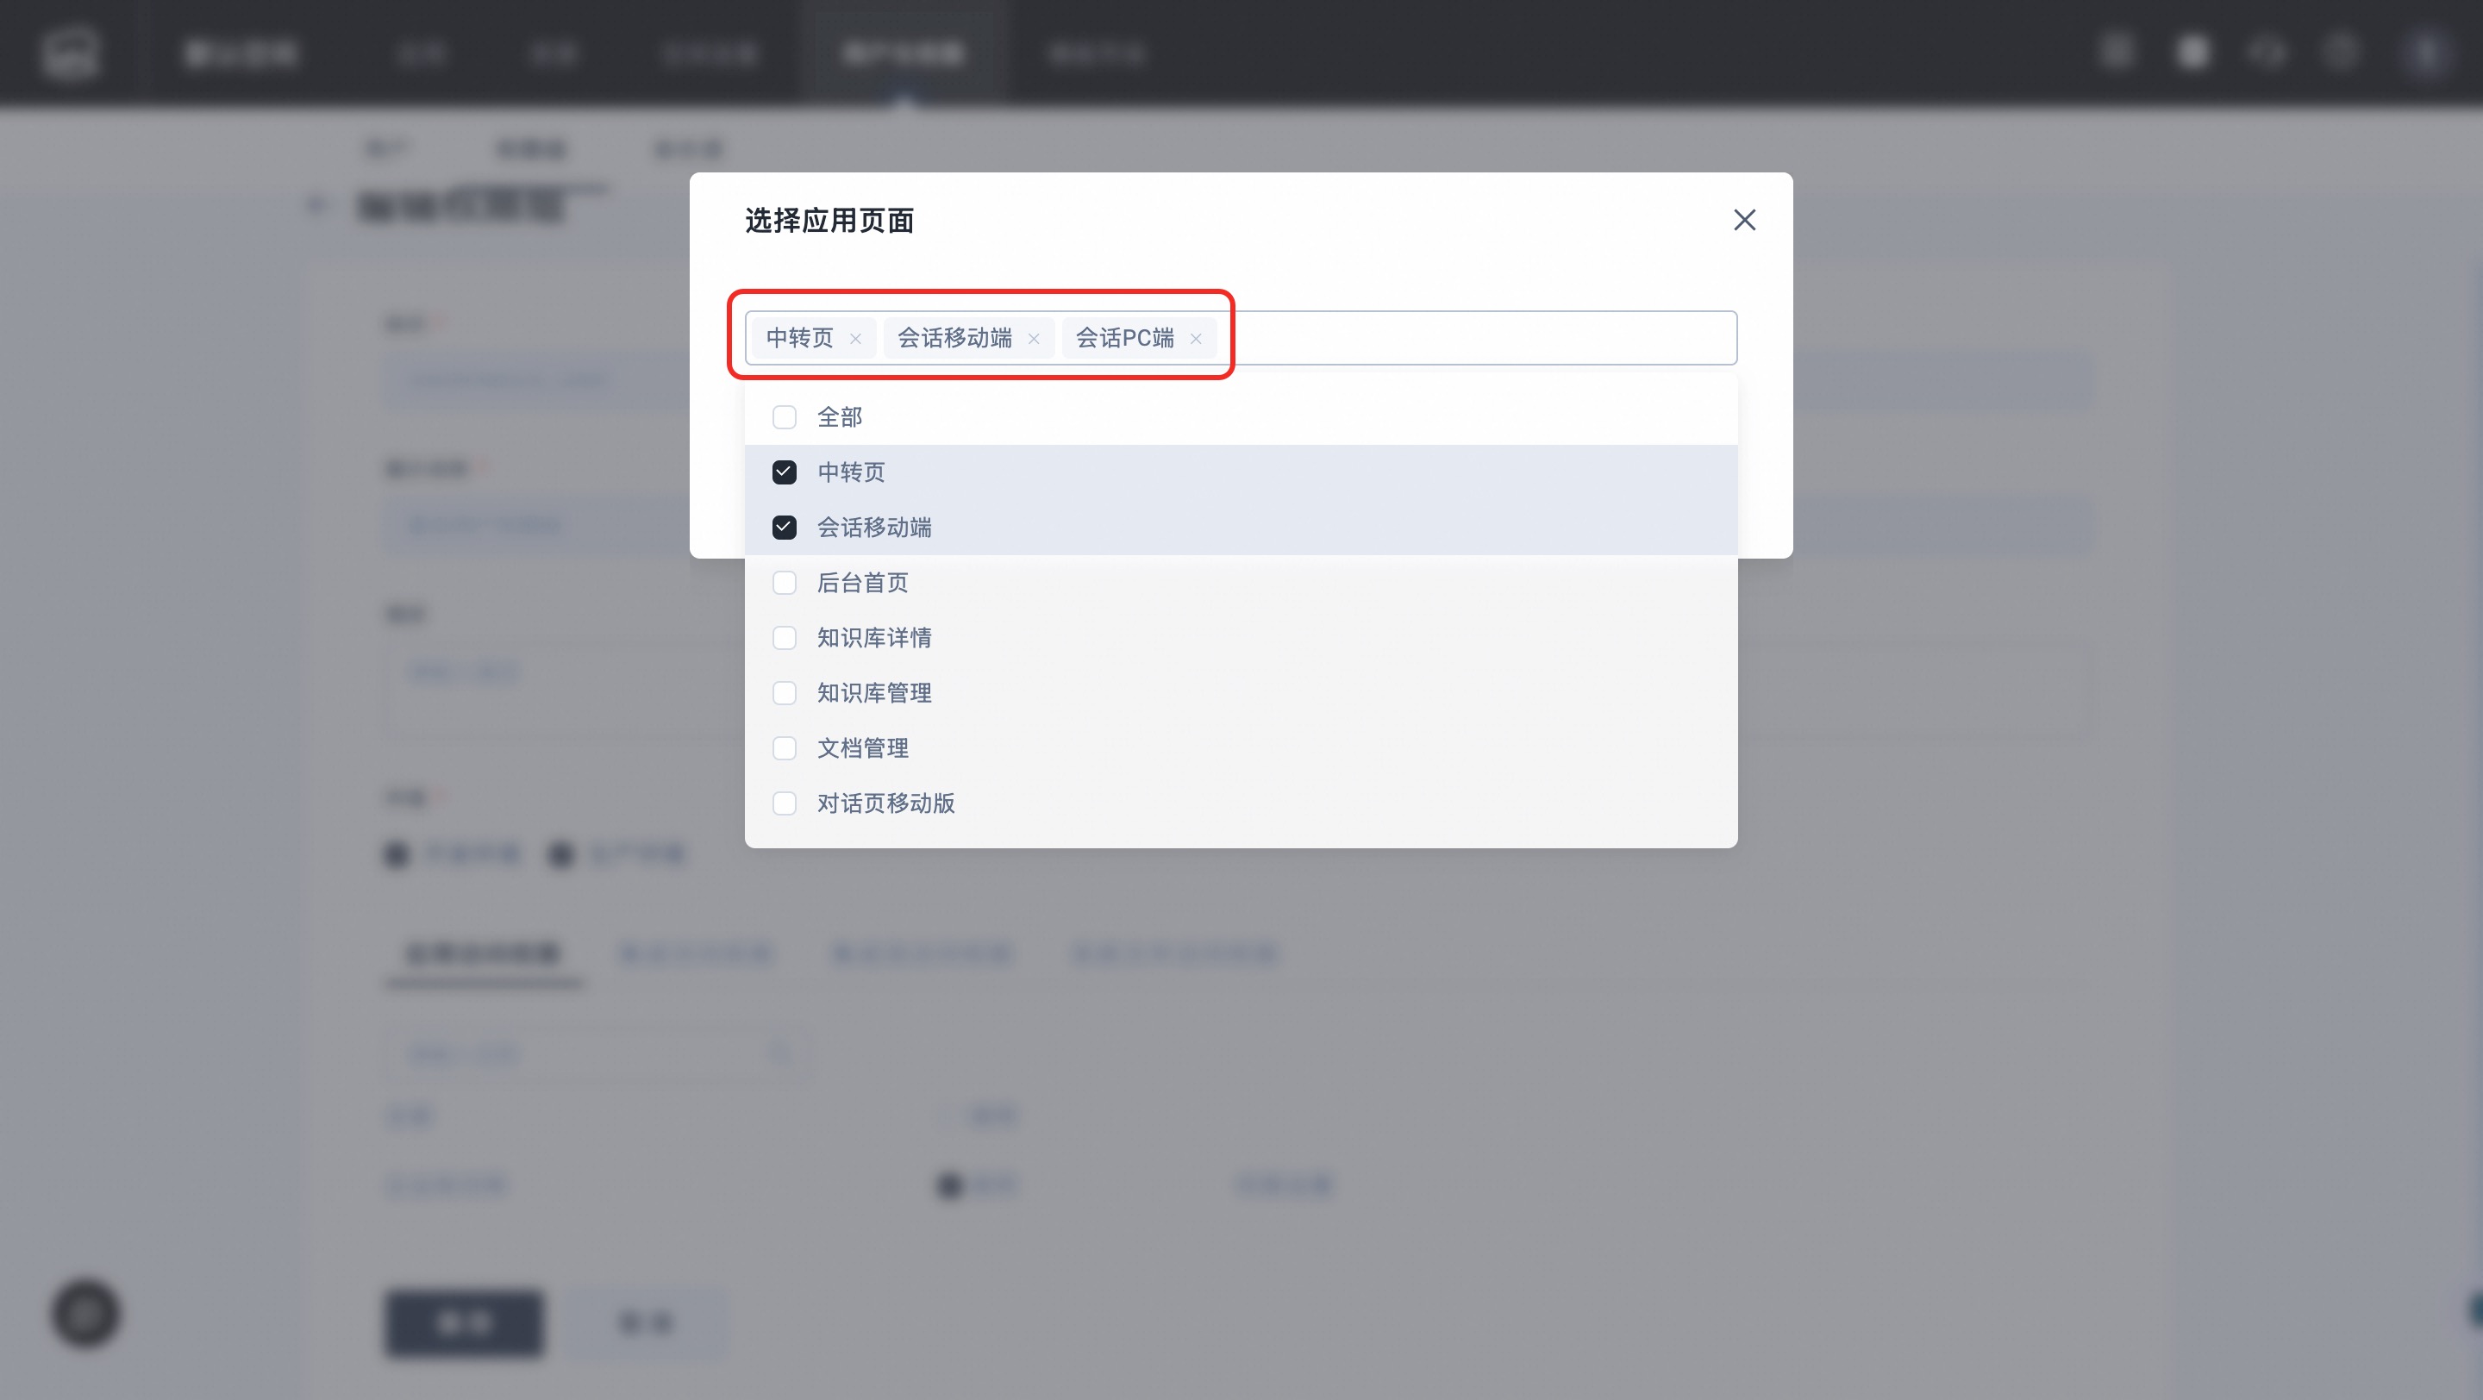The image size is (2483, 1400).
Task: Click the blurred dark save button at the bottom
Action: point(465,1323)
